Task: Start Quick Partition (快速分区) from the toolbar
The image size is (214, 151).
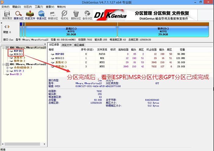Action: pyautogui.click(x=41, y=15)
